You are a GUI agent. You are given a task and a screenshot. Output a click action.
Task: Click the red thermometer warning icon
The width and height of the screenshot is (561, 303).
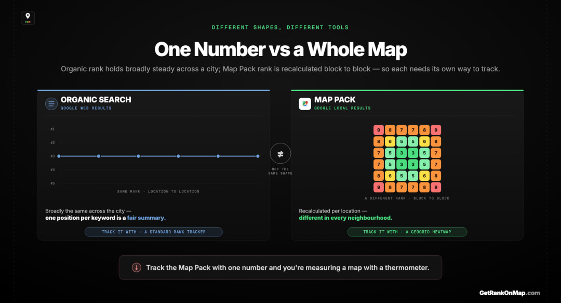(x=136, y=268)
